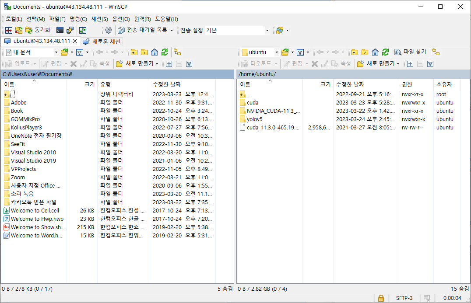Click the C:\Users\user\Documents path bar
The width and height of the screenshot is (471, 303).
(118, 74)
